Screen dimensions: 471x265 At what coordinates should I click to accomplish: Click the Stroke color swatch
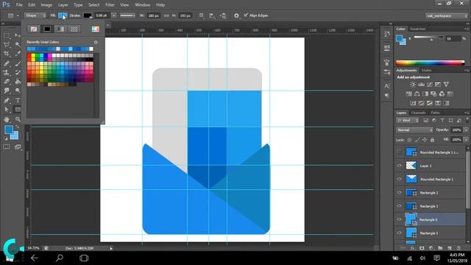point(88,15)
